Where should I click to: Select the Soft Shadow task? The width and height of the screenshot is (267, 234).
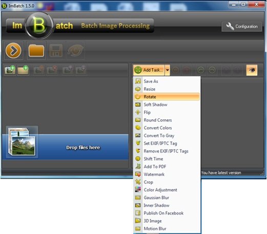(x=167, y=104)
